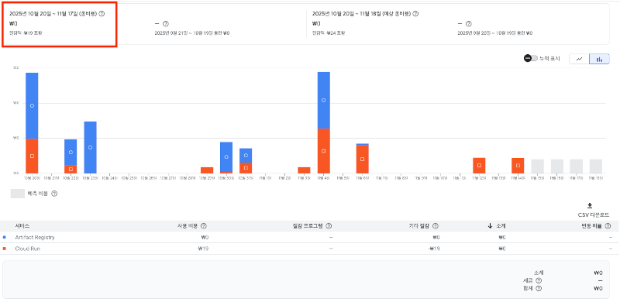This screenshot has height=302, width=620.
Task: Open help for 기타 절감 column
Action: pos(436,226)
